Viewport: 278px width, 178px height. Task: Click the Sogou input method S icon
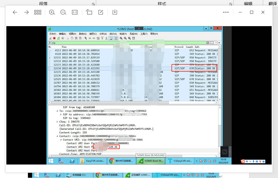point(243,161)
